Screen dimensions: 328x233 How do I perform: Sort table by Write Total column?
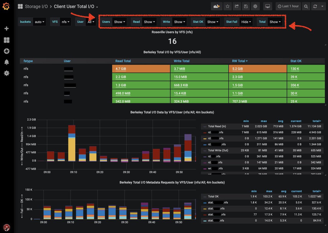[181, 61]
